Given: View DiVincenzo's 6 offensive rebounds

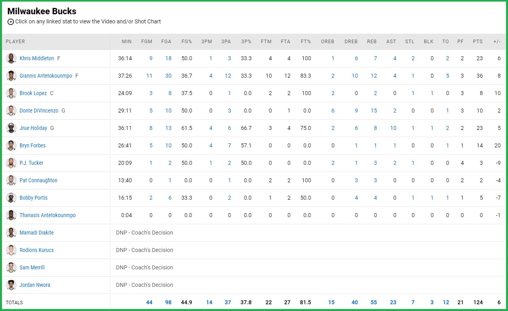Looking at the screenshot, I should tap(333, 111).
